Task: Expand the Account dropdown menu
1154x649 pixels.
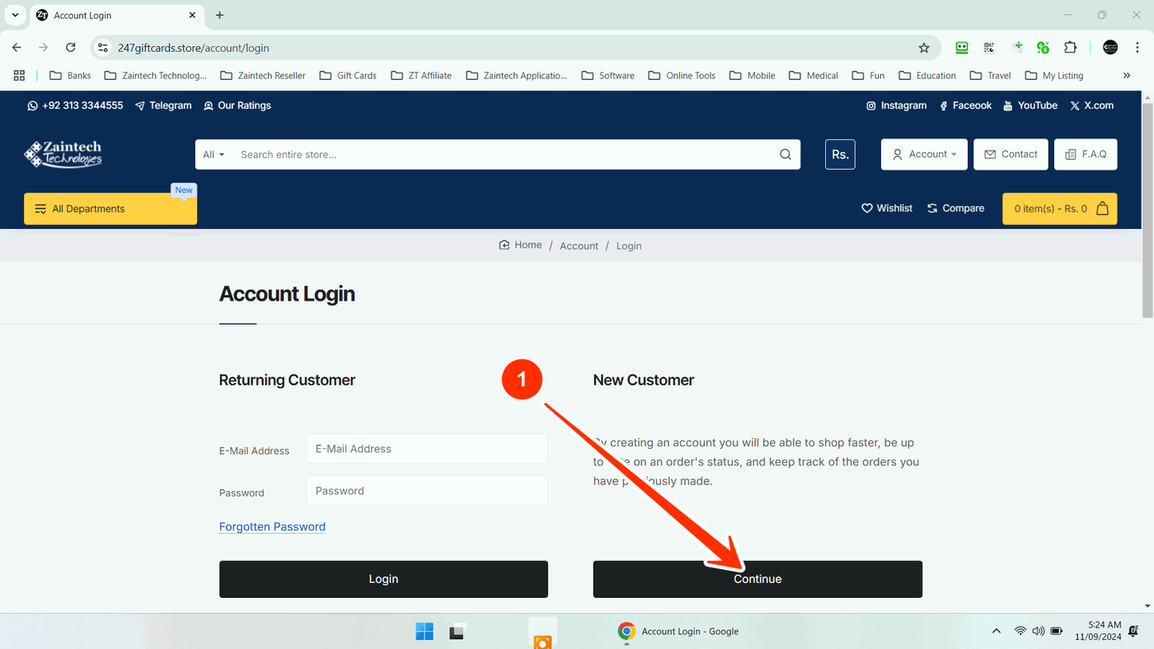Action: pos(924,155)
